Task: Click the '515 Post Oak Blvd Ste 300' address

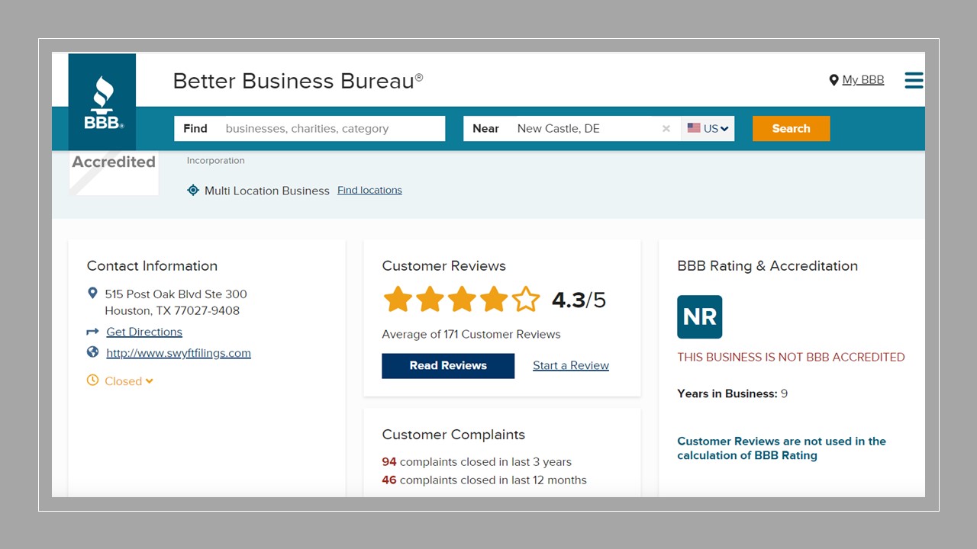Action: coord(176,294)
